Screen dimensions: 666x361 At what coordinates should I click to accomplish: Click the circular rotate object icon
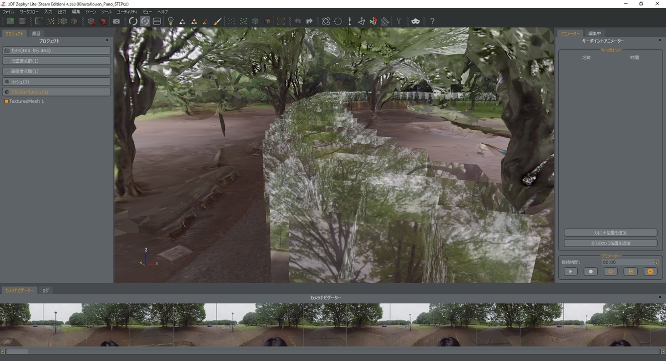tap(337, 21)
